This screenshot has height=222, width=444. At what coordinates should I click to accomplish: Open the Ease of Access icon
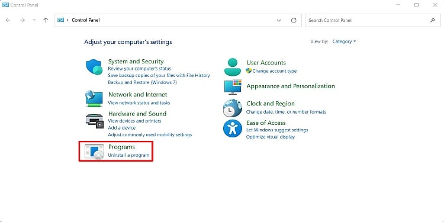click(233, 128)
